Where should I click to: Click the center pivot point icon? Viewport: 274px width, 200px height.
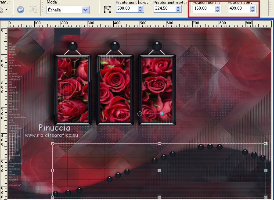[x=107, y=9]
